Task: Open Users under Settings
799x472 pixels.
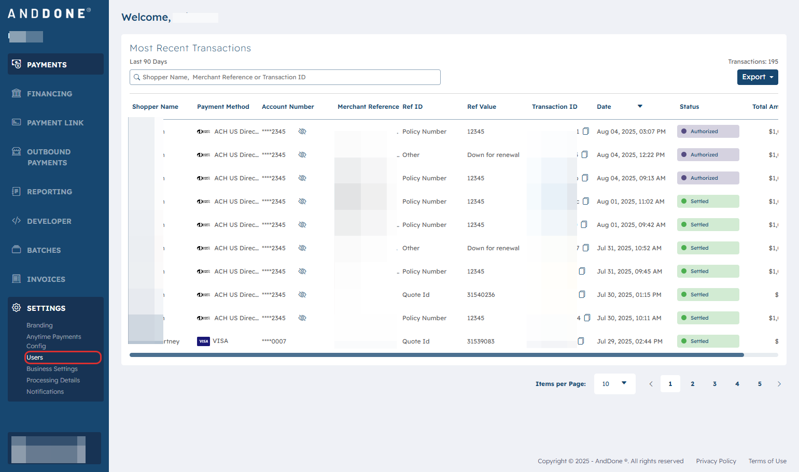Action: 35,357
